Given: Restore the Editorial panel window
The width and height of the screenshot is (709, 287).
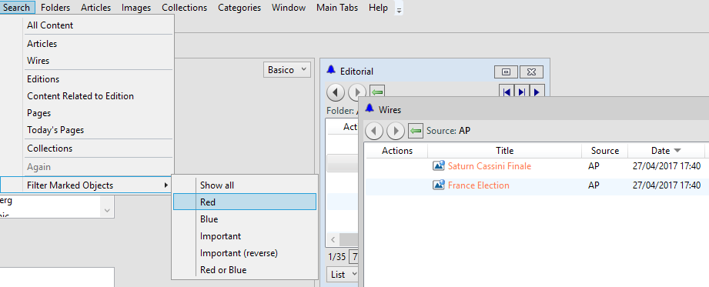Looking at the screenshot, I should 507,72.
